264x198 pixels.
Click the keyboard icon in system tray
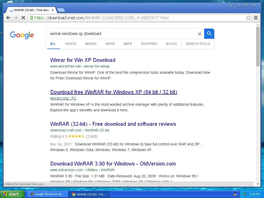point(235,194)
